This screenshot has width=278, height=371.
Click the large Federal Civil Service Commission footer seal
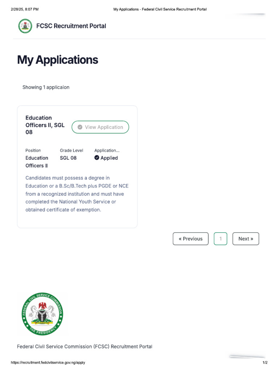tap(42, 314)
